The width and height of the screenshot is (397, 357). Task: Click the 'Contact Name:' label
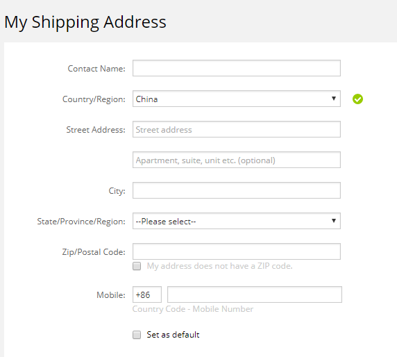coord(96,69)
